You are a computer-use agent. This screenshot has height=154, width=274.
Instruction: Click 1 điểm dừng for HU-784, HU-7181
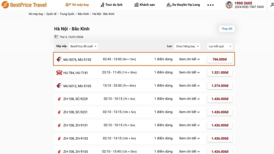[163, 72]
